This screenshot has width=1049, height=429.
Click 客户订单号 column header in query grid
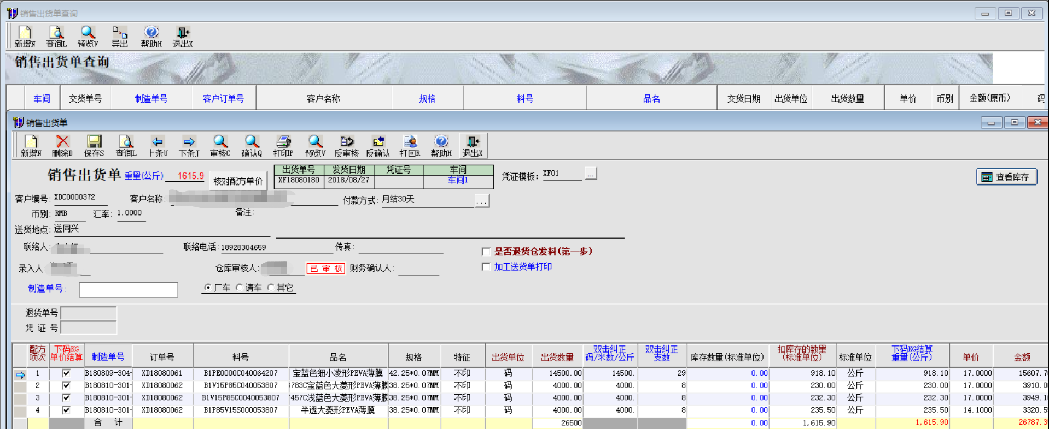[223, 99]
